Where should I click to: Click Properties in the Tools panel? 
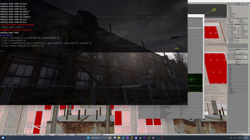[x=231, y=23]
